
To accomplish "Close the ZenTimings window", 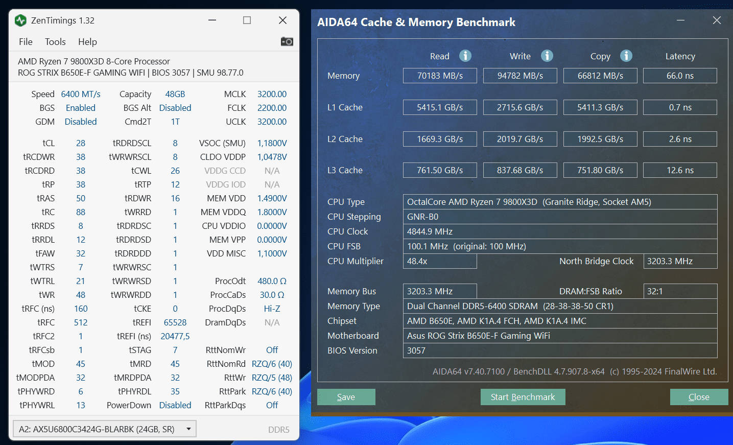I will pyautogui.click(x=282, y=20).
